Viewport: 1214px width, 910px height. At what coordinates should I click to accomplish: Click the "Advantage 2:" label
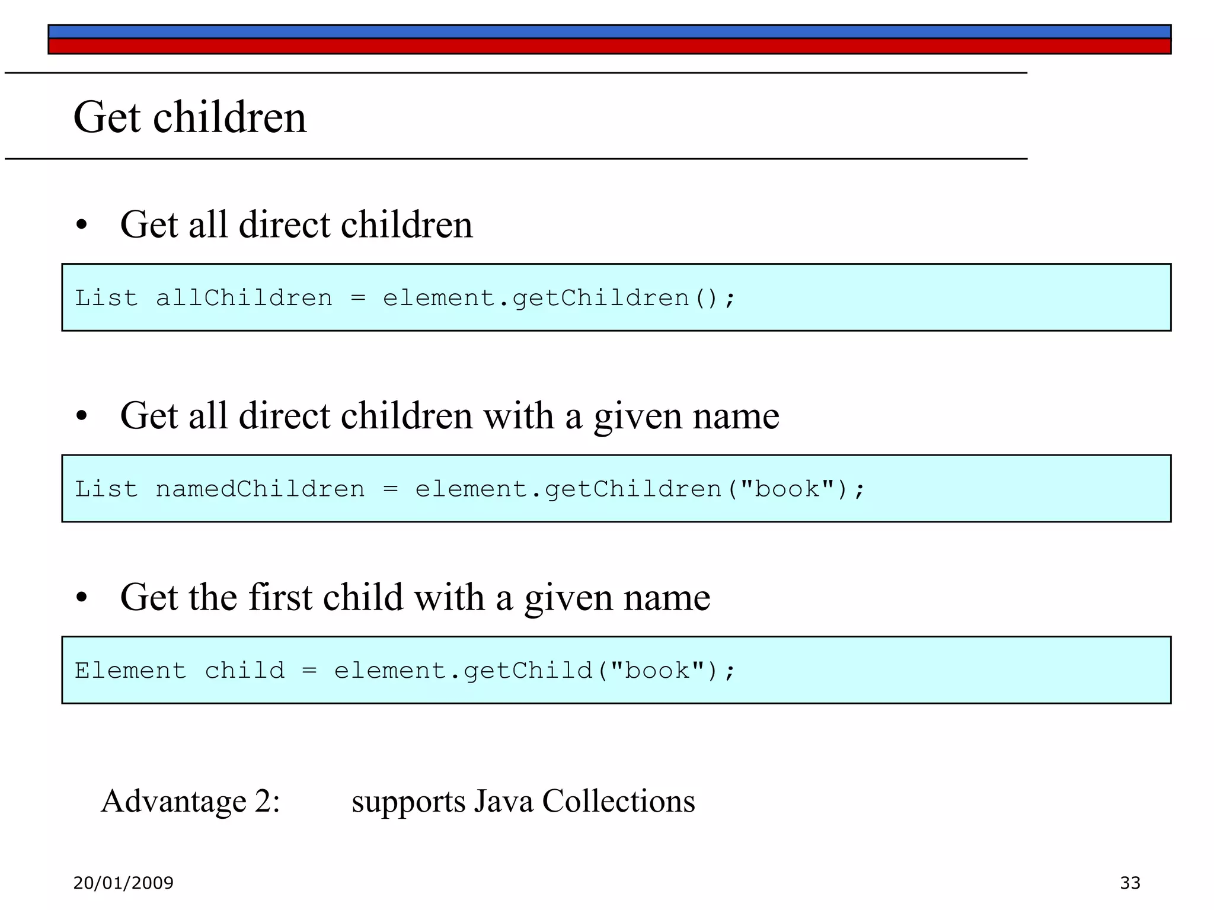tap(190, 801)
